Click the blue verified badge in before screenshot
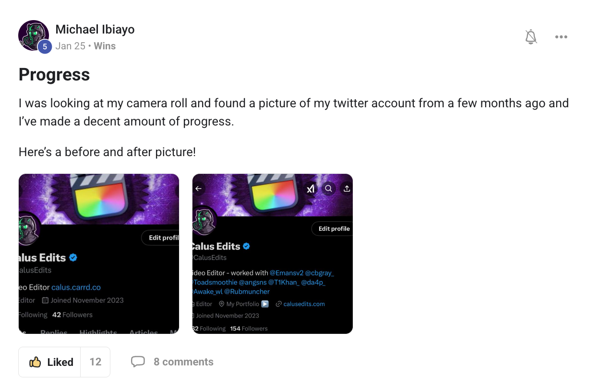Screen dimensions: 598x386 pos(73,258)
